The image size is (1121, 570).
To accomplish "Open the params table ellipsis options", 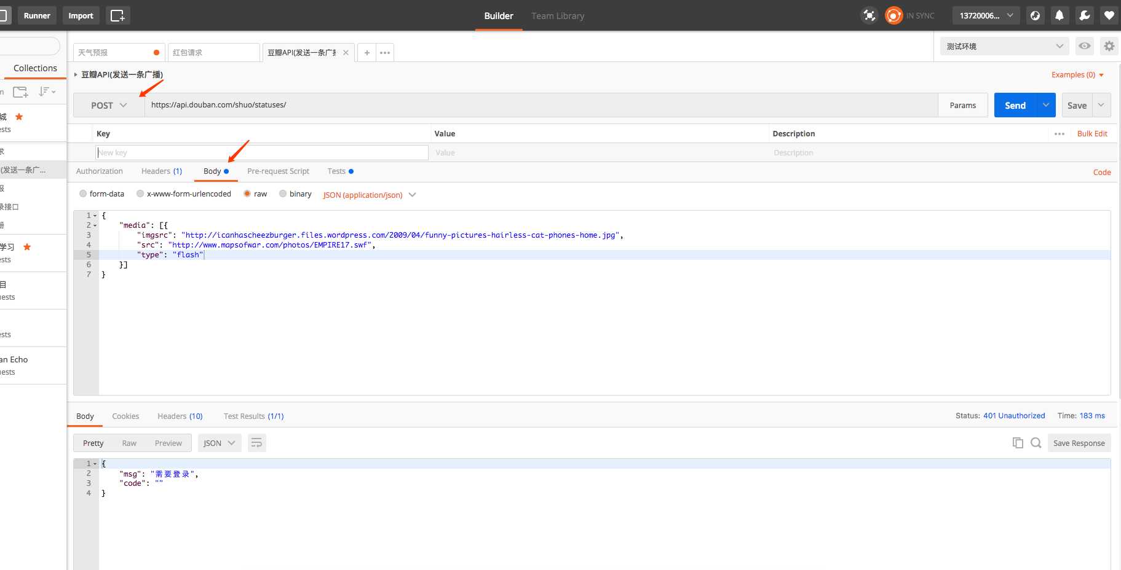I will [1059, 134].
